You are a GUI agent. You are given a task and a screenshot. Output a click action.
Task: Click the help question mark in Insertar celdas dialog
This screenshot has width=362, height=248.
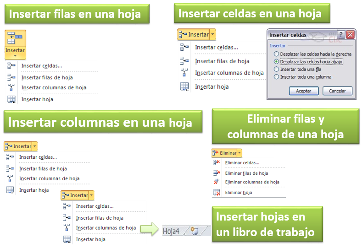(341, 34)
